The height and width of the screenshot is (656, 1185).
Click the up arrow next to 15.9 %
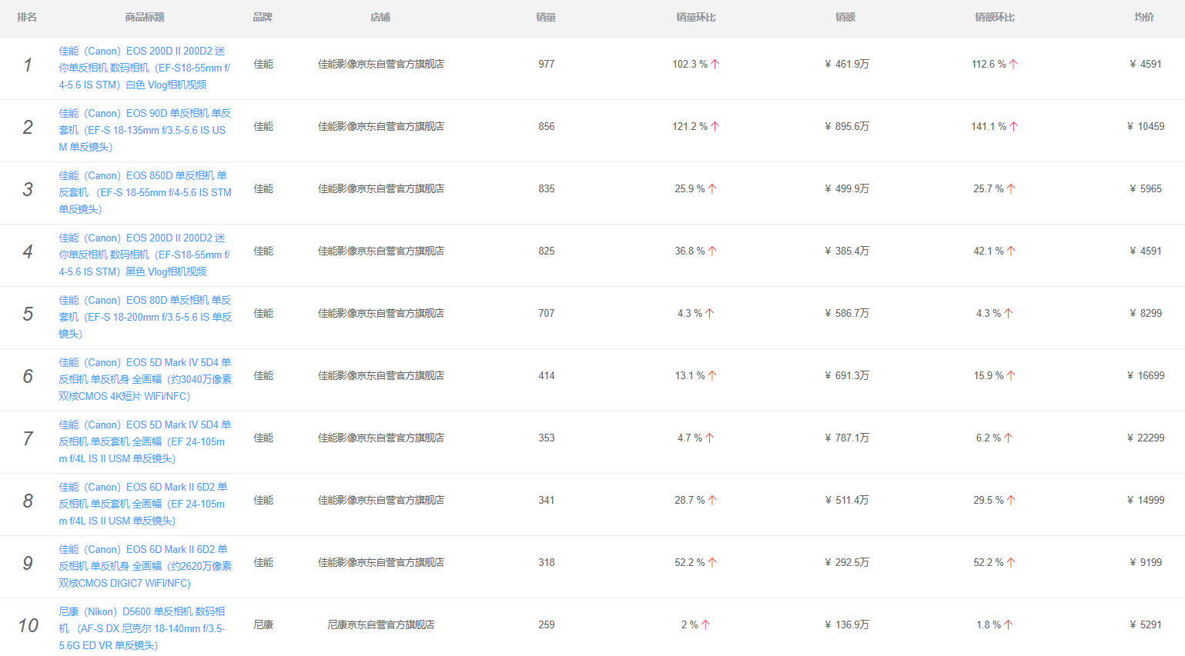pos(1011,376)
